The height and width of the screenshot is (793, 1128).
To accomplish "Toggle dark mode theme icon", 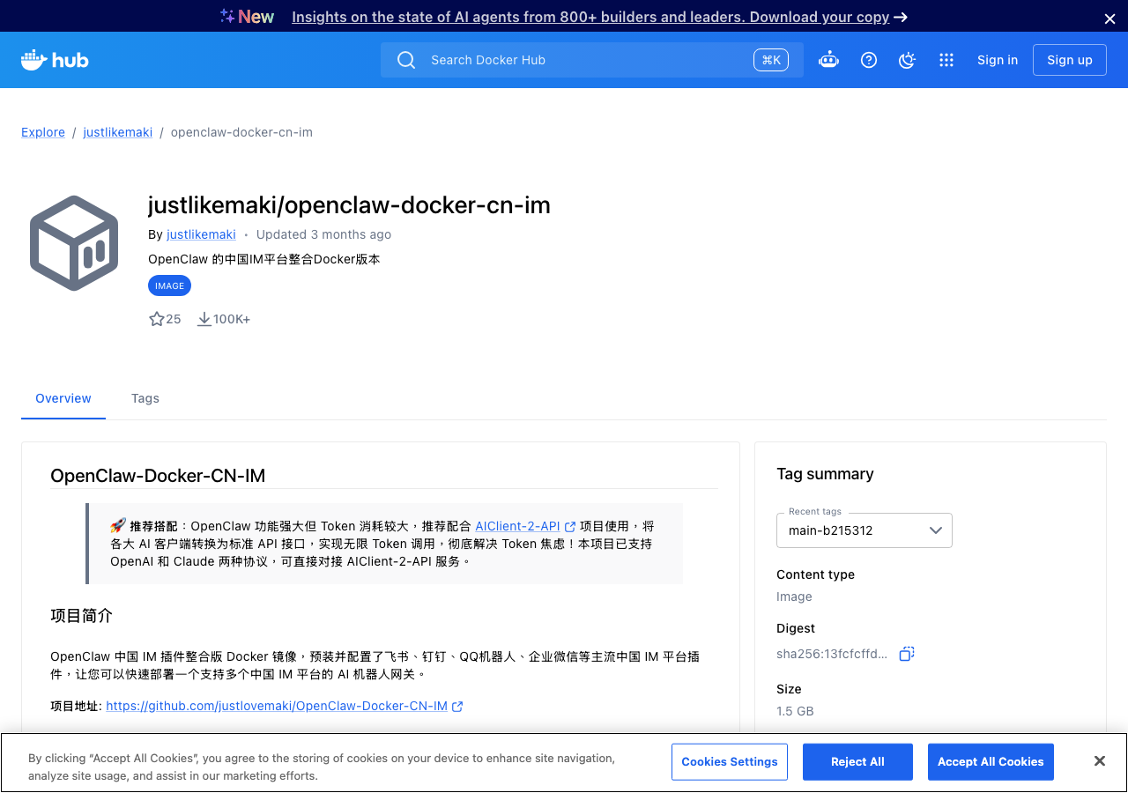I will point(907,60).
